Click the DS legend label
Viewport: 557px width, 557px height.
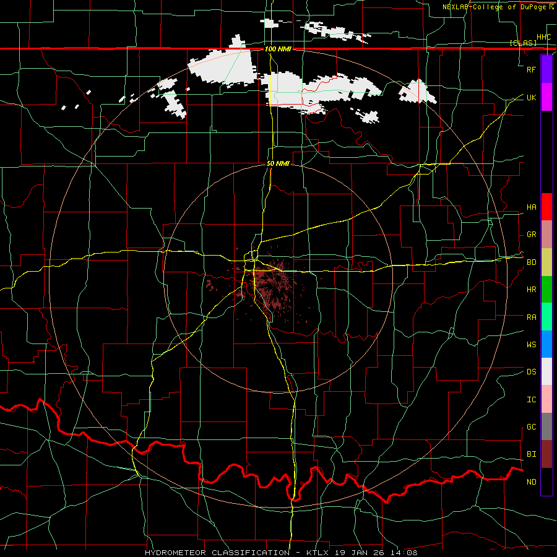pyautogui.click(x=531, y=372)
